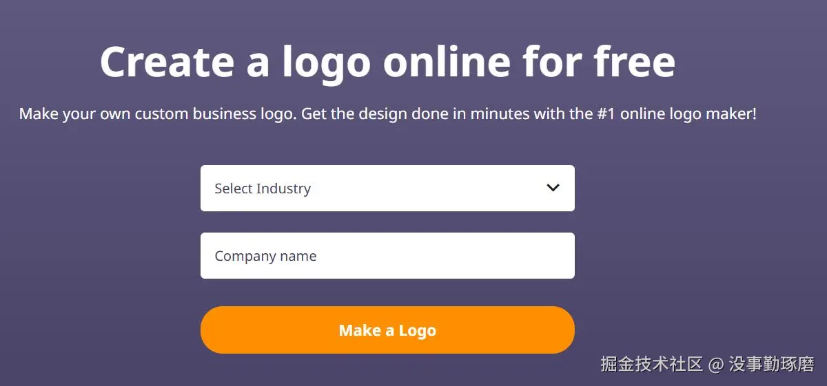The image size is (827, 386).
Task: Click the "online logo maker!" phrase in the subtitle
Action: coord(688,114)
